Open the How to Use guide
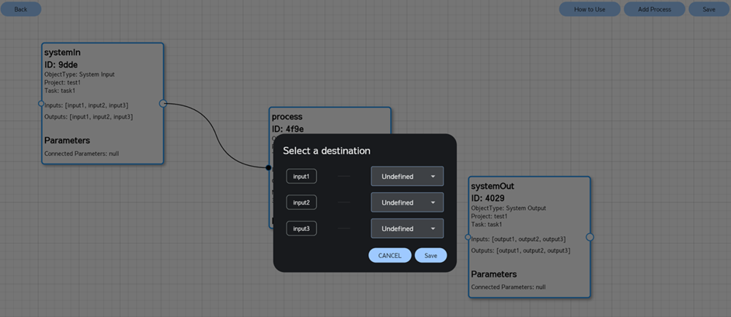The image size is (731, 317). pyautogui.click(x=590, y=9)
